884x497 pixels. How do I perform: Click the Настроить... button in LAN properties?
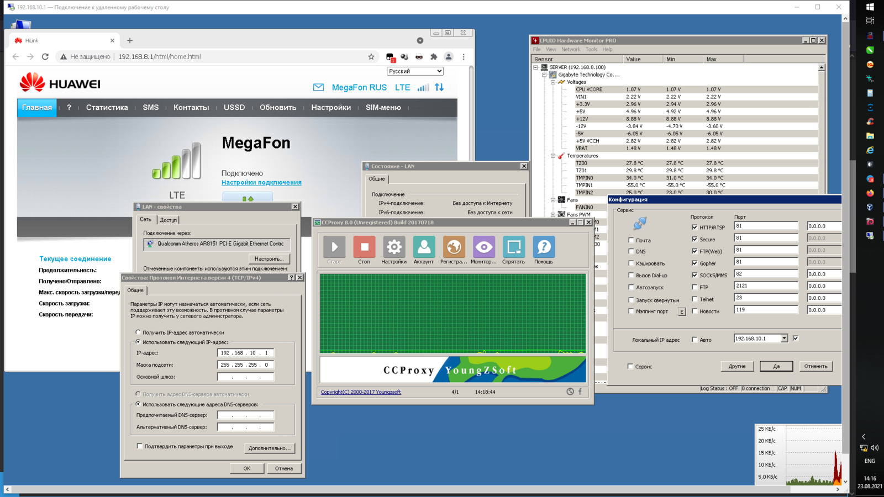point(269,258)
